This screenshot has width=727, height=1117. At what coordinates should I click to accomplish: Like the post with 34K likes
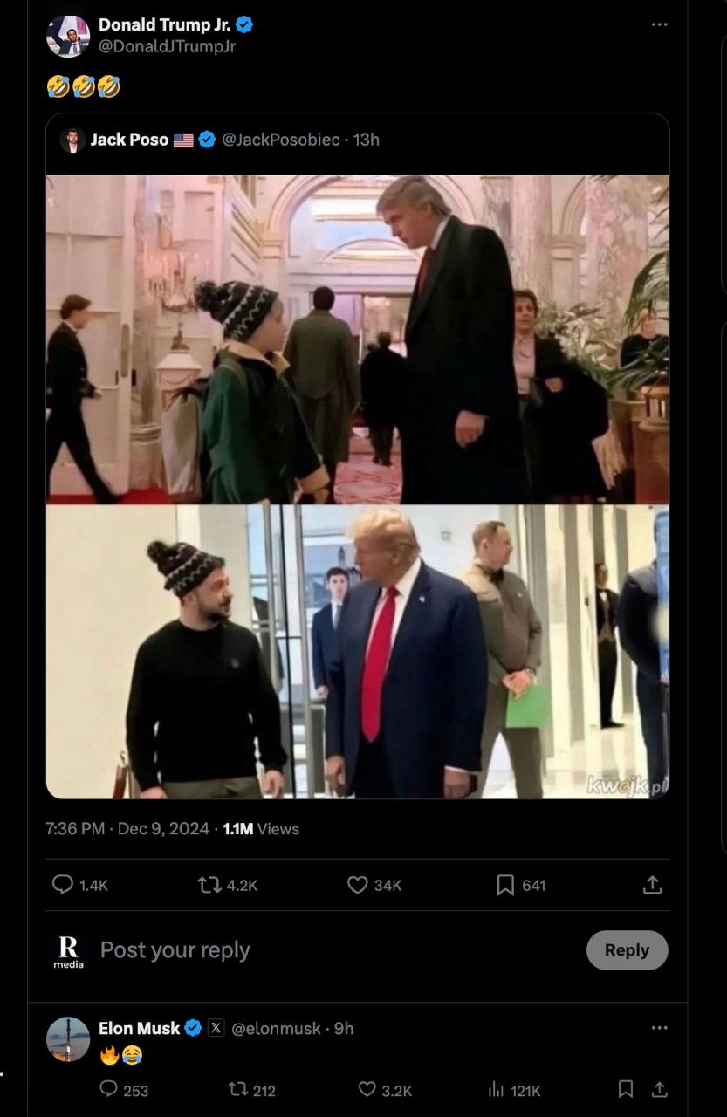coord(374,885)
